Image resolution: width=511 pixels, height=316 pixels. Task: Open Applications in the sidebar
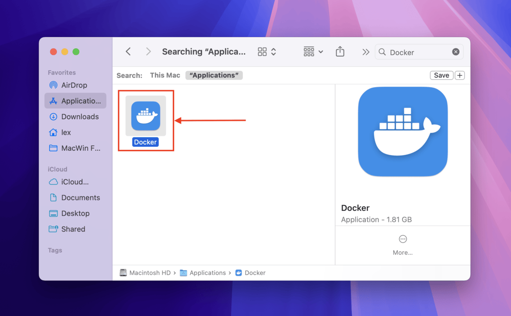click(x=75, y=101)
